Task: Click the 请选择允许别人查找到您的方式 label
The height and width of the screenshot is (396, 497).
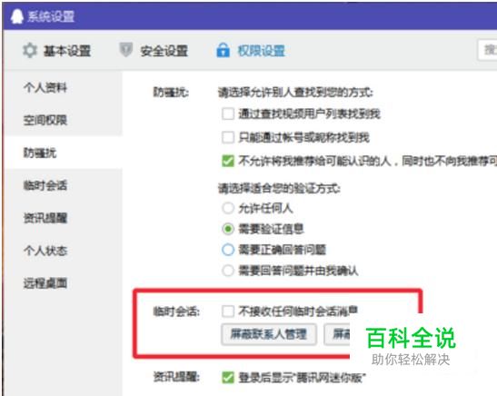Action: coord(295,93)
